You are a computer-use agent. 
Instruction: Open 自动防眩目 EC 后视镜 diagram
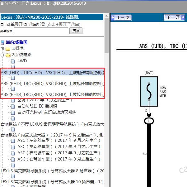pos(37,106)
